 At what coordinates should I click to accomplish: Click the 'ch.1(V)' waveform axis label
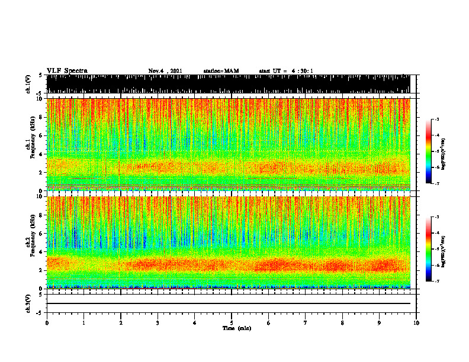click(29, 84)
